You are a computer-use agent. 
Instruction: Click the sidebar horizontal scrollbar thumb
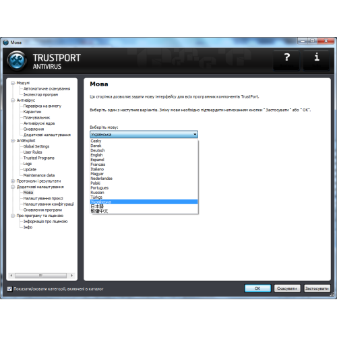(40, 275)
